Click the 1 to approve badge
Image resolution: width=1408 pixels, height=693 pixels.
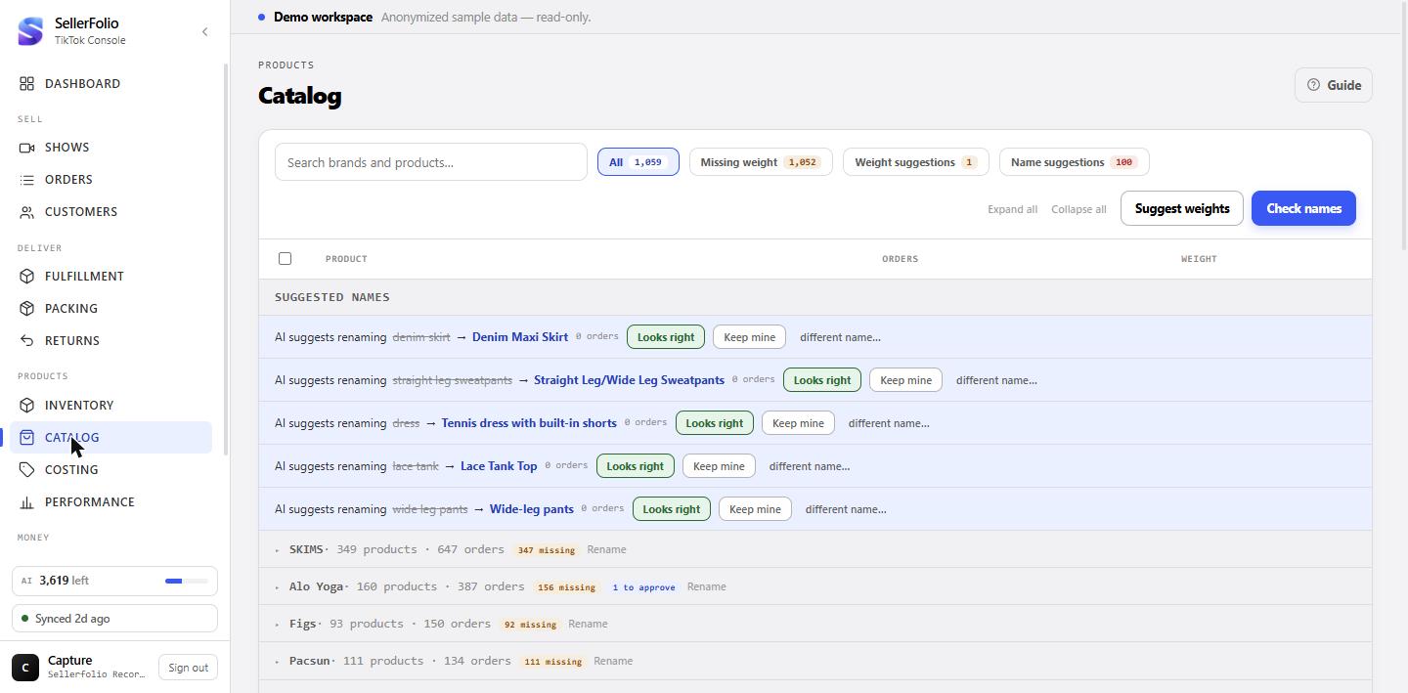coord(643,587)
